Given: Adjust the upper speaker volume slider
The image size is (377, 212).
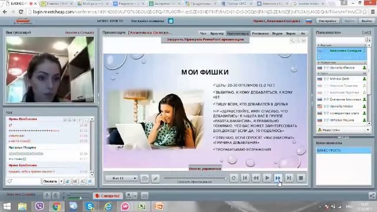Looking at the screenshot, I should click(x=78, y=194).
